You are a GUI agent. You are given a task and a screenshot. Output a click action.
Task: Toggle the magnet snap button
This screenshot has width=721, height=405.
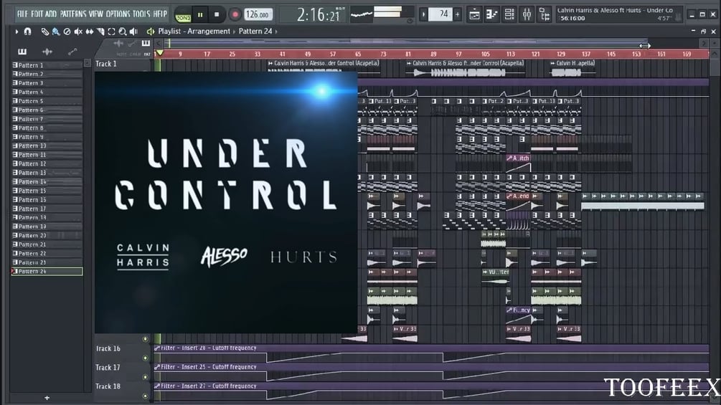tap(27, 32)
